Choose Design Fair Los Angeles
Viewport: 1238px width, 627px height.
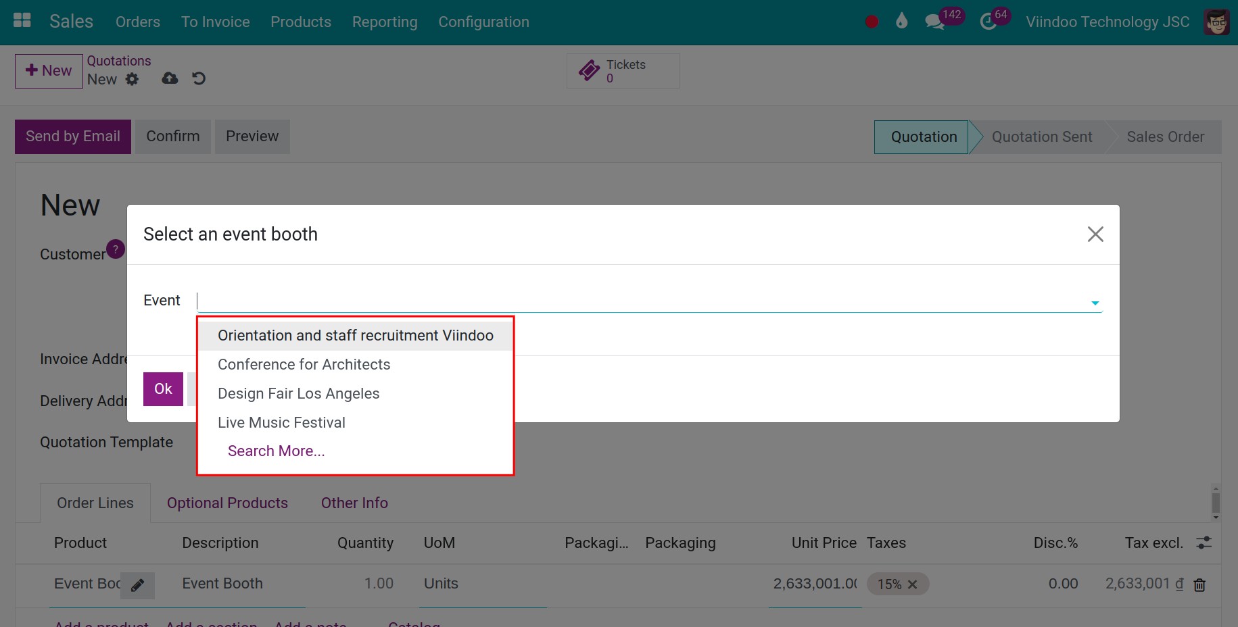pos(356,394)
